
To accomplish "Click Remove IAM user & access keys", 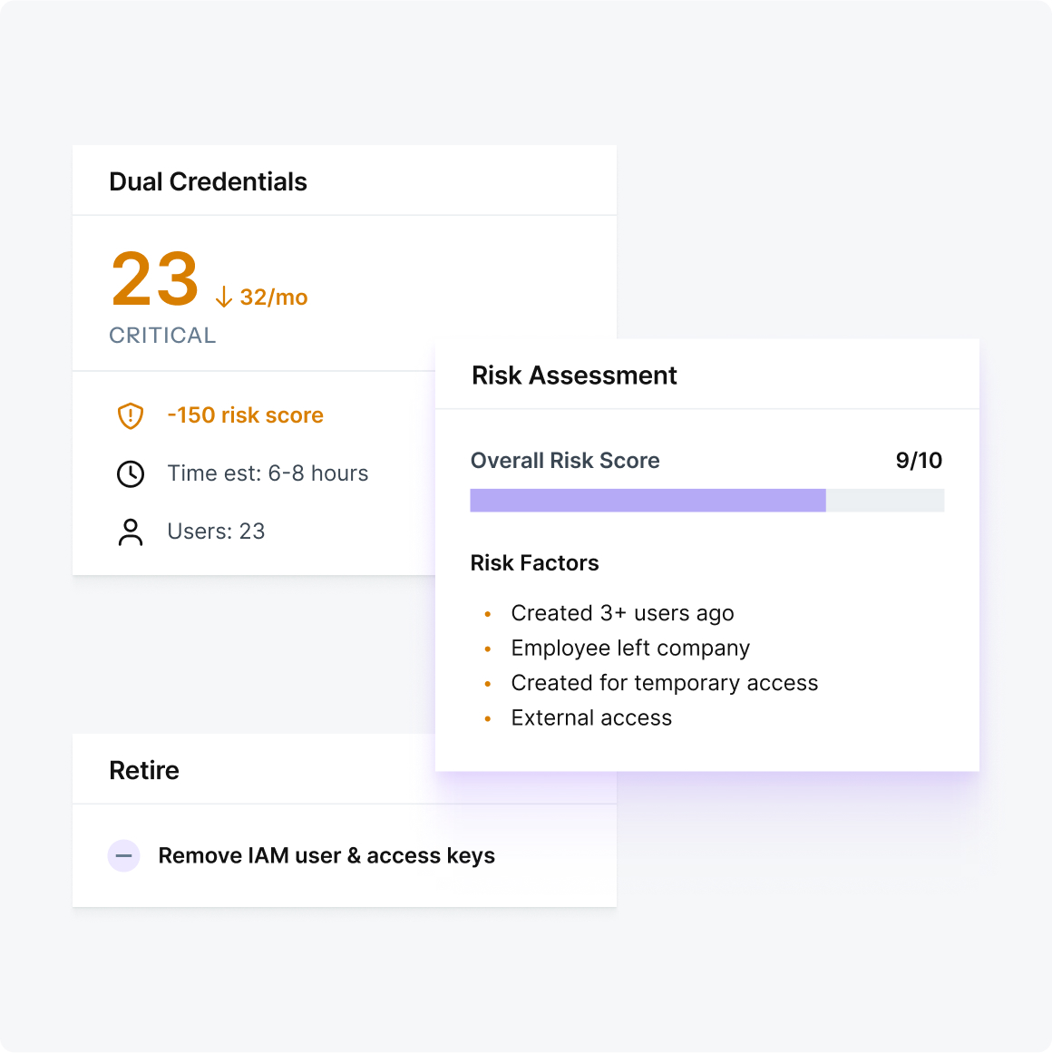I will (x=326, y=856).
